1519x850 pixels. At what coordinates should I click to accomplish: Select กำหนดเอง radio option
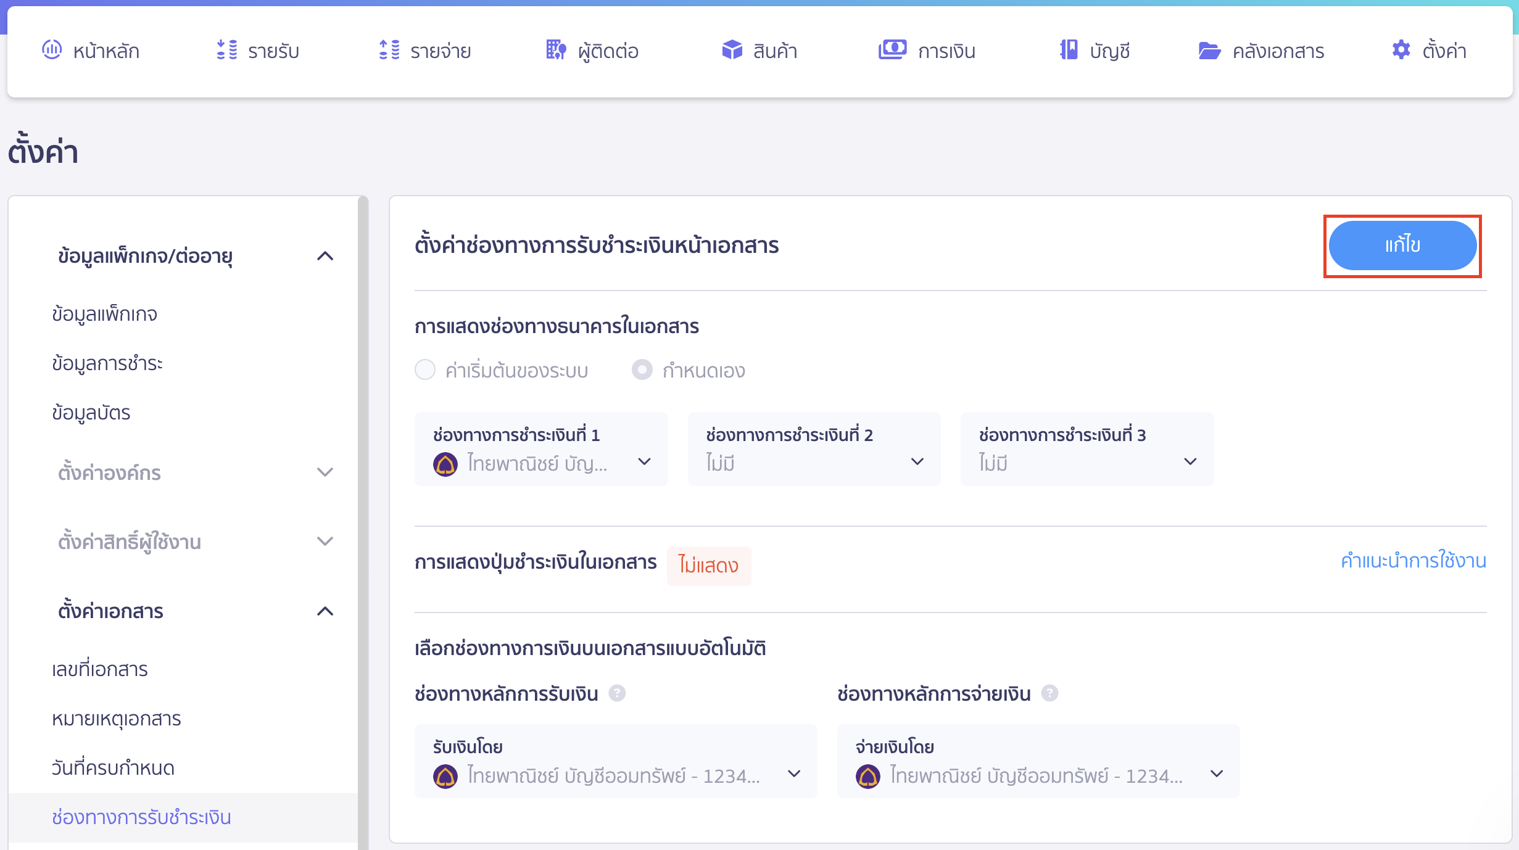(x=642, y=370)
